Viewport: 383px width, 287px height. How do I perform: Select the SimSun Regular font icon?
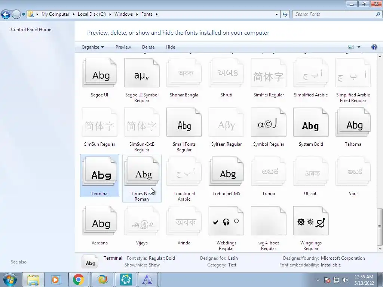(x=99, y=122)
